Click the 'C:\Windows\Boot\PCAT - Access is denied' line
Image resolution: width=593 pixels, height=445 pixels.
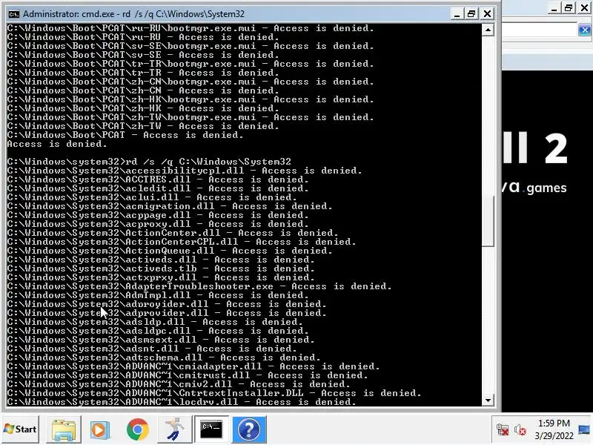click(x=125, y=135)
